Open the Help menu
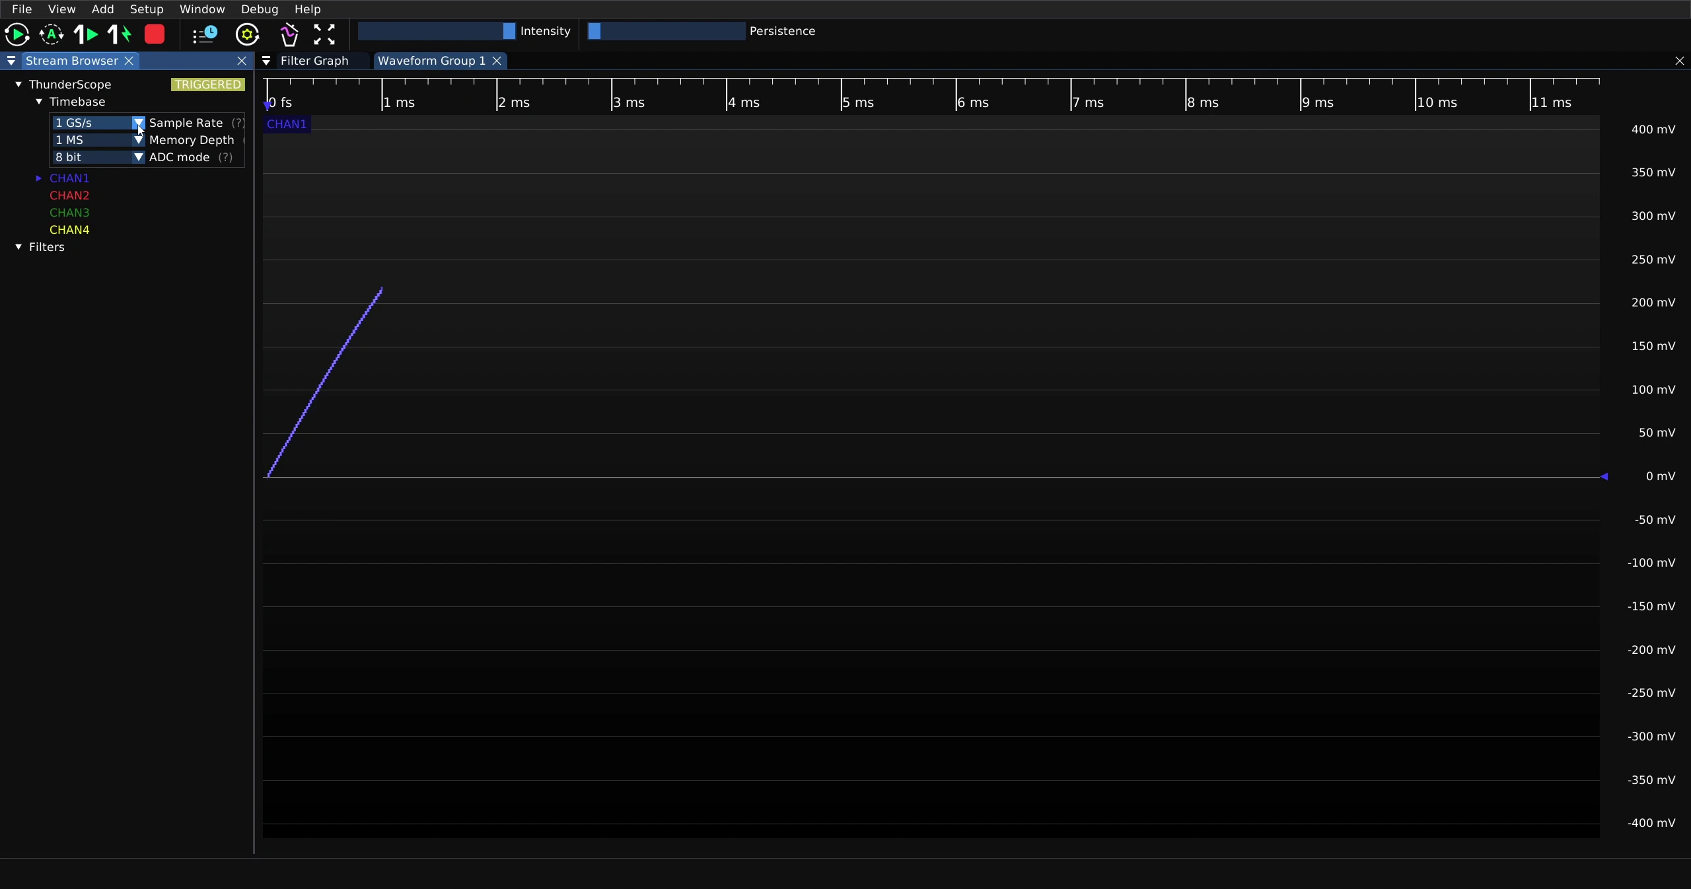The width and height of the screenshot is (1691, 889). pyautogui.click(x=307, y=9)
